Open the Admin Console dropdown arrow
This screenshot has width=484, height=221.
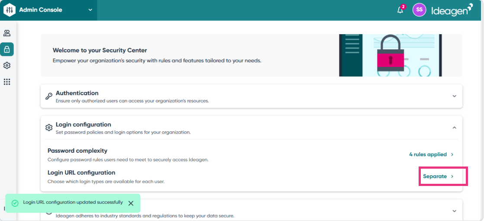pyautogui.click(x=90, y=10)
